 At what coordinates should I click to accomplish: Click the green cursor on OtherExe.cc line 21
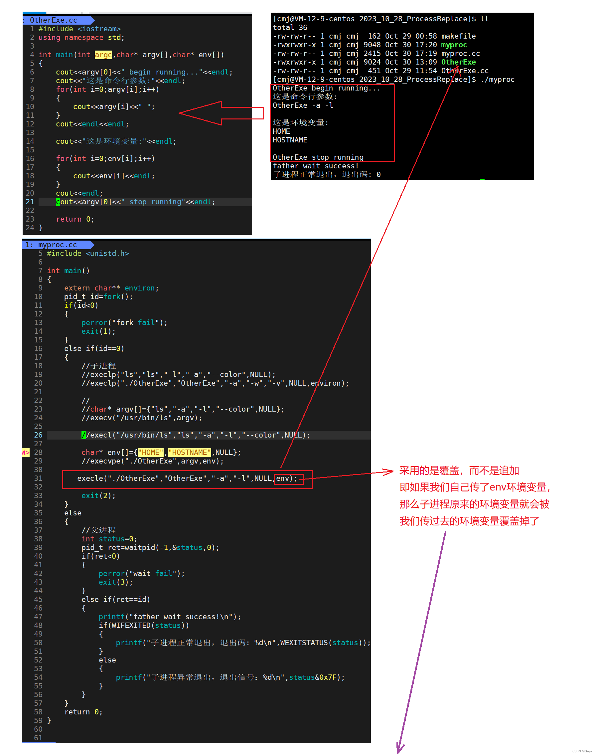[58, 202]
